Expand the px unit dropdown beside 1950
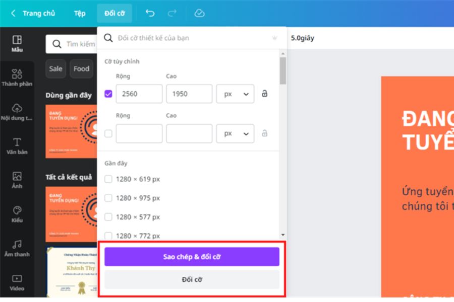The image size is (454, 302). coord(235,94)
